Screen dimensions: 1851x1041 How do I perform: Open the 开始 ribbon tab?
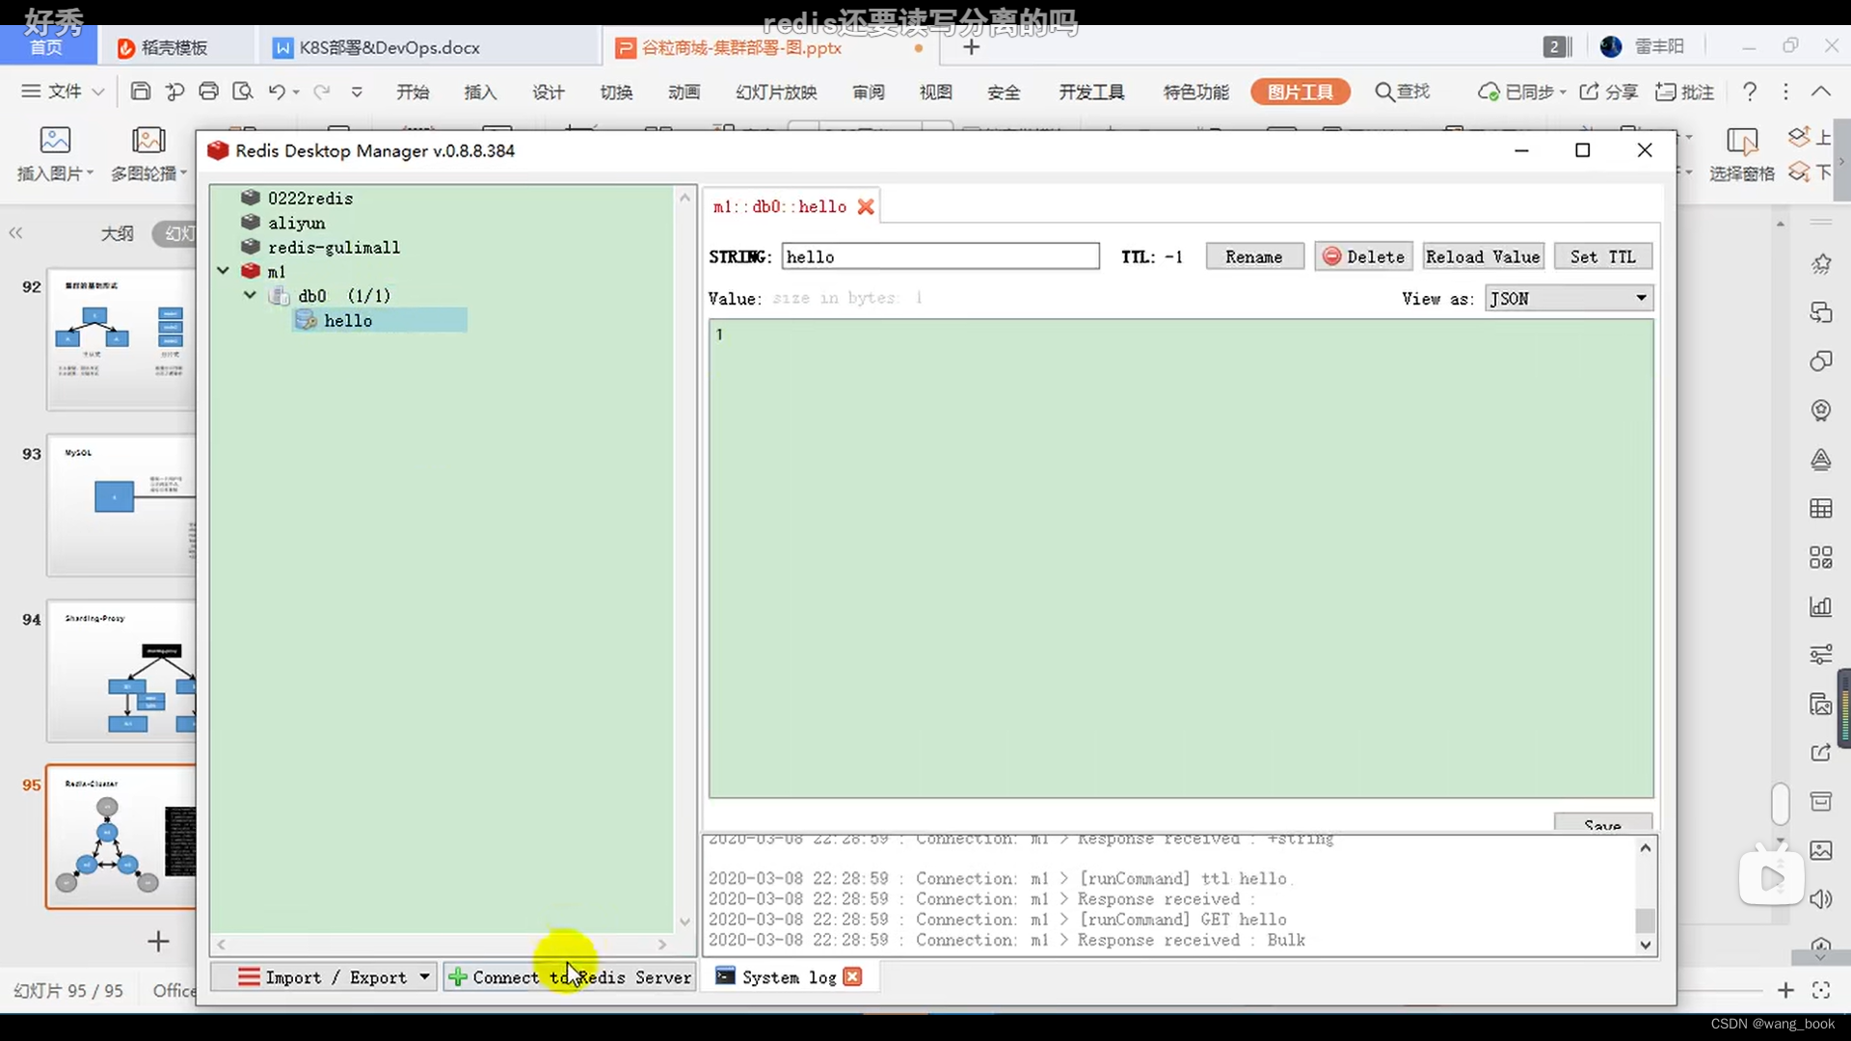click(413, 92)
